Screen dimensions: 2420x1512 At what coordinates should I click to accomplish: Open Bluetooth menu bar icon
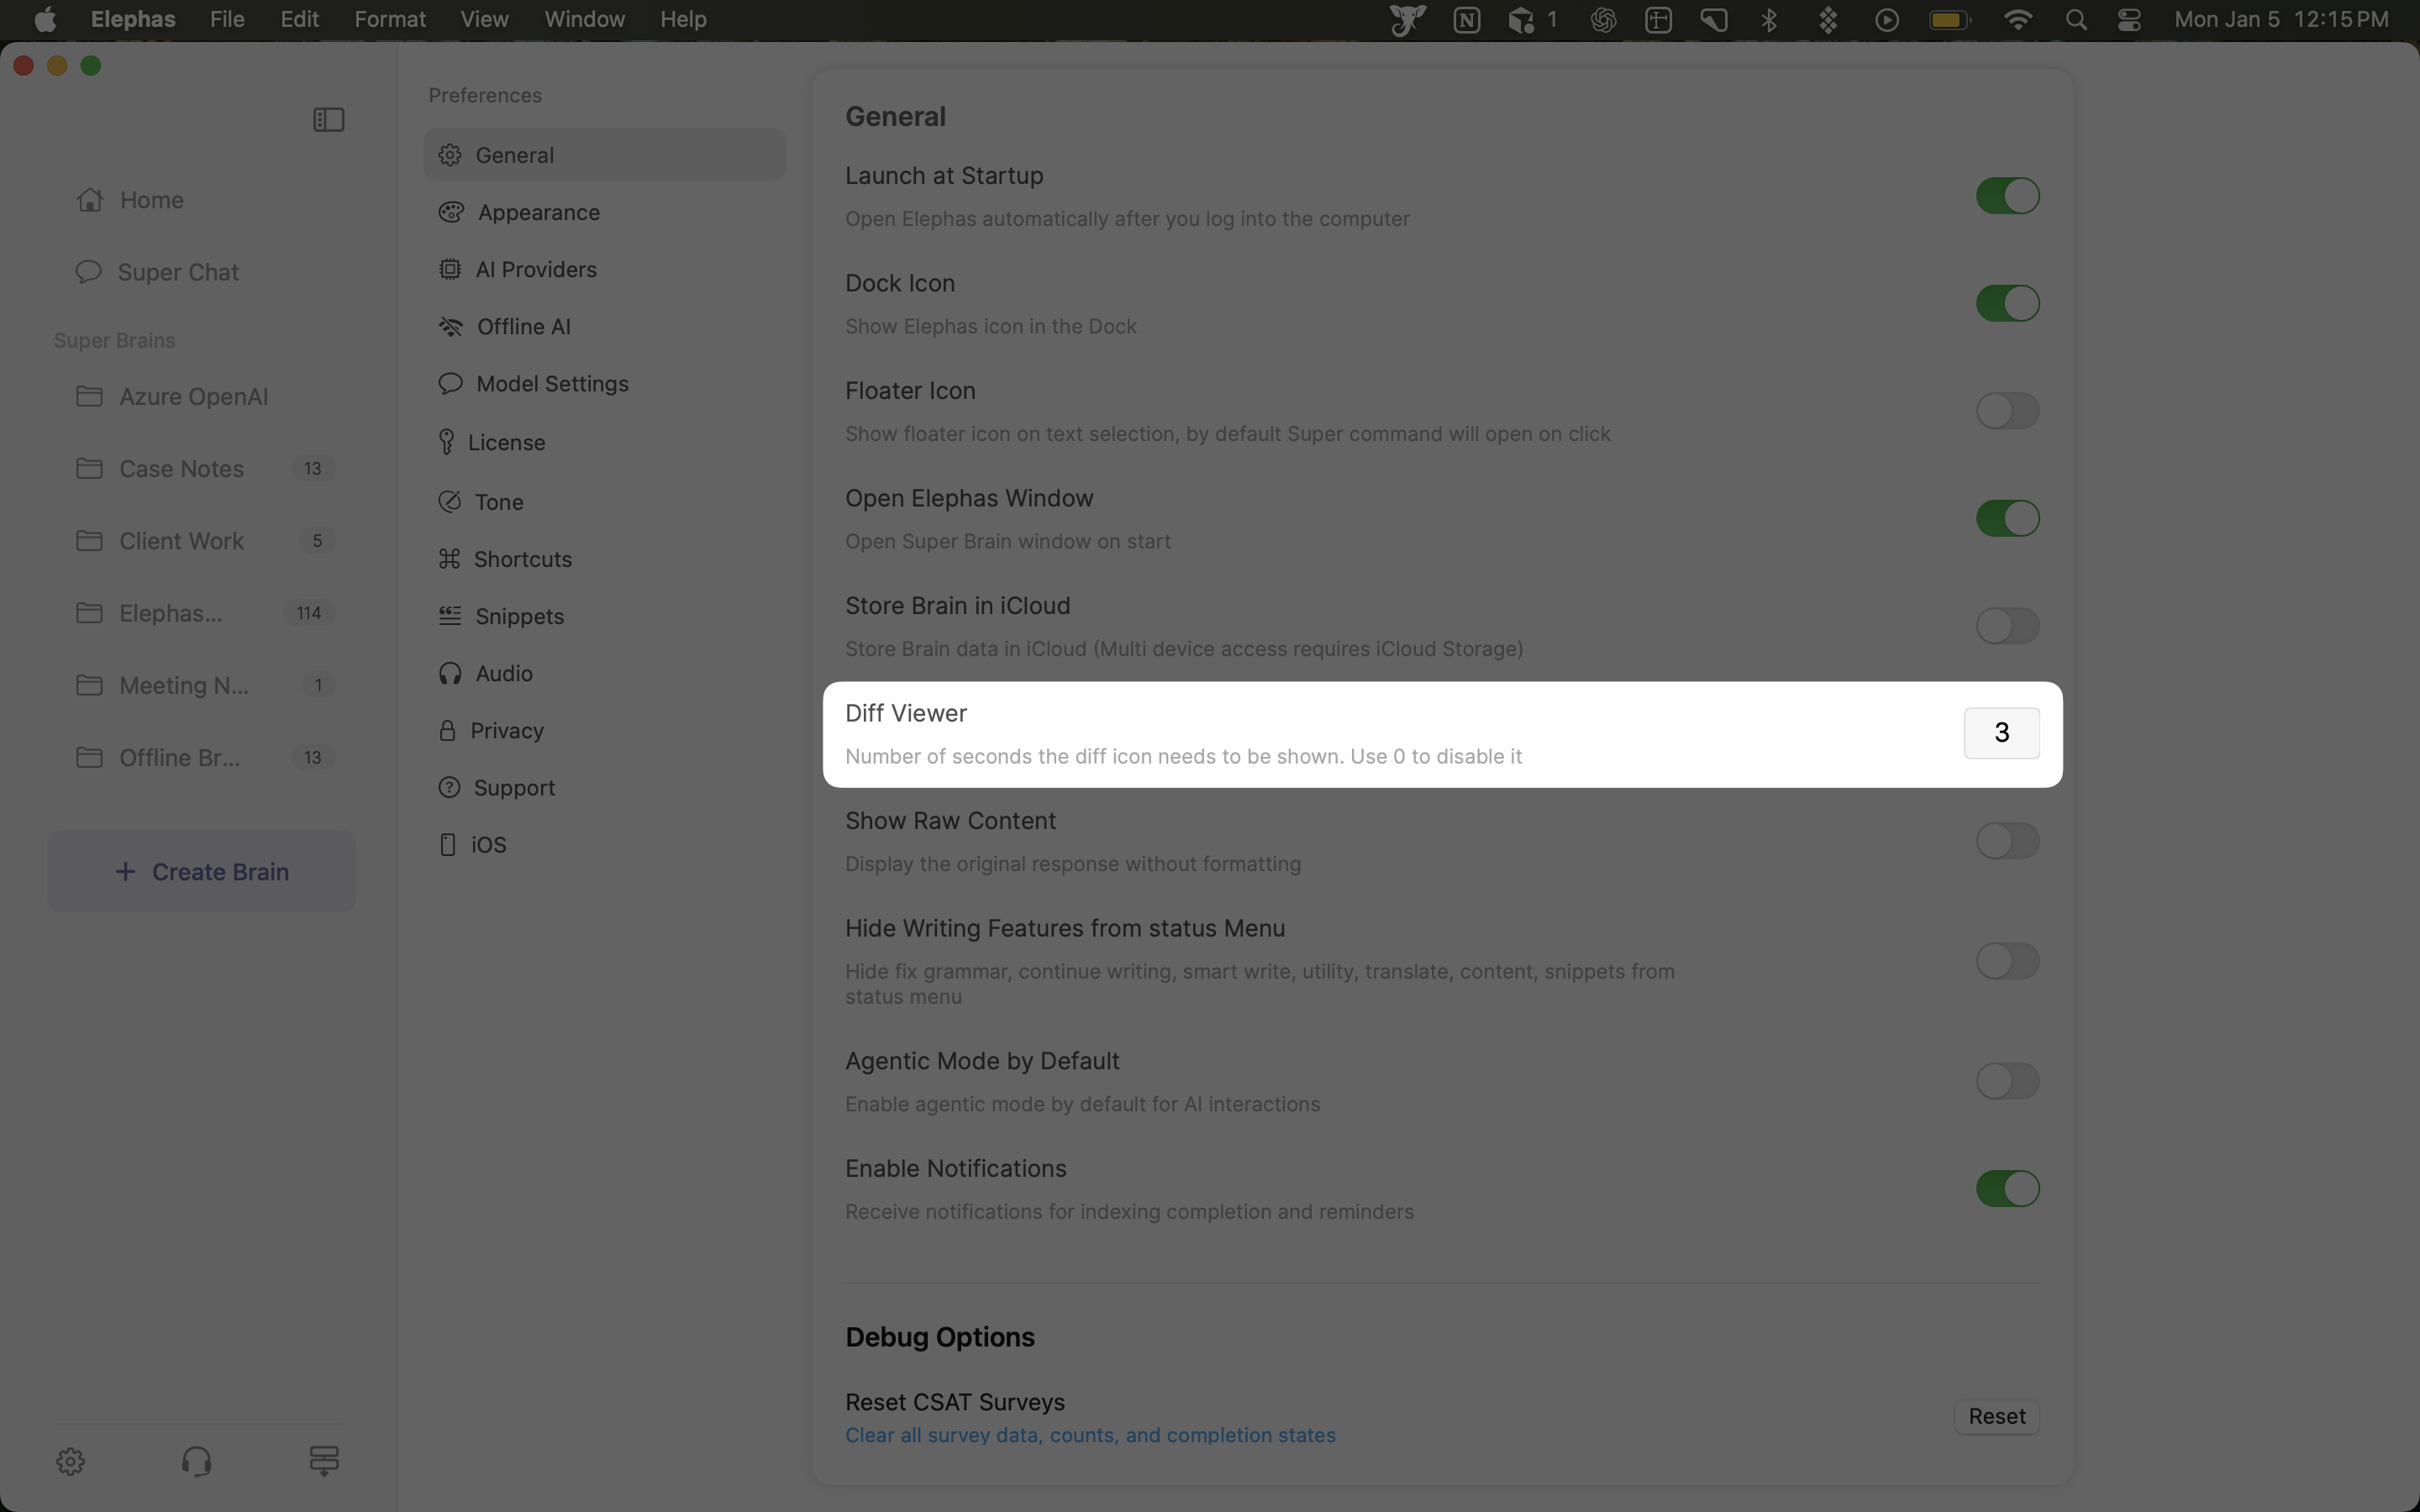pos(1769,20)
